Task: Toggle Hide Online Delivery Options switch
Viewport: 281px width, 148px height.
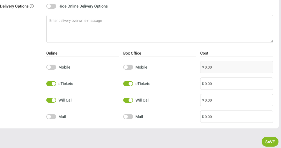Action: (x=51, y=6)
